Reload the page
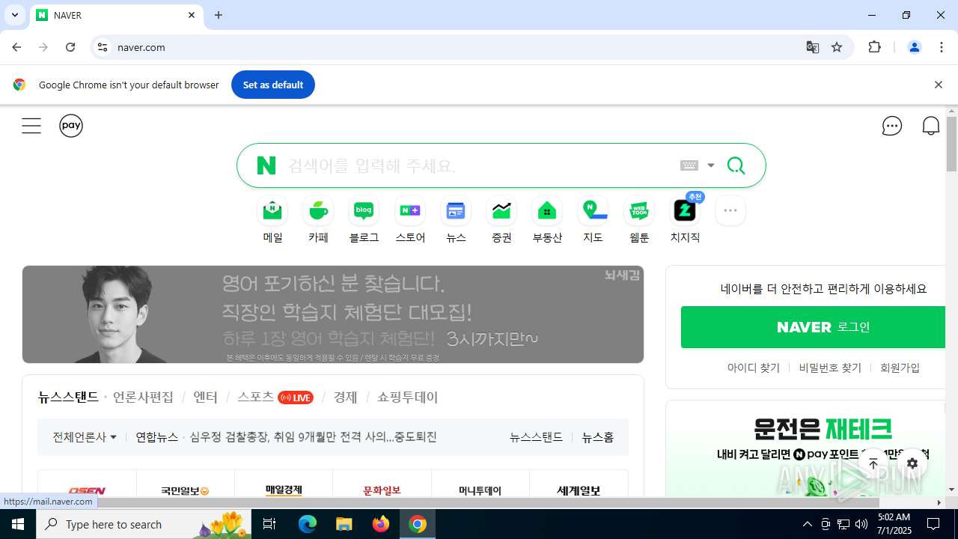 point(70,47)
